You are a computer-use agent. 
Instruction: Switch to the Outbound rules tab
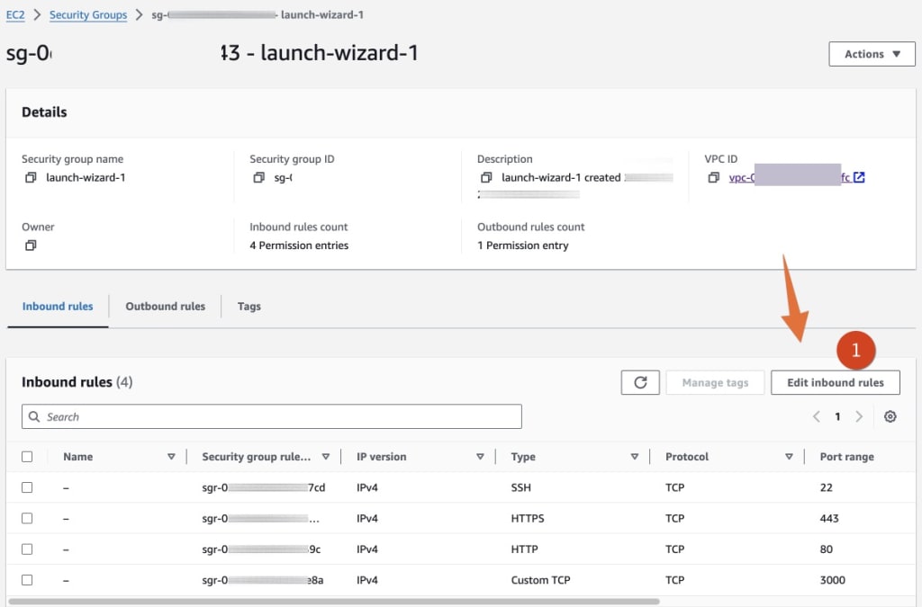166,307
